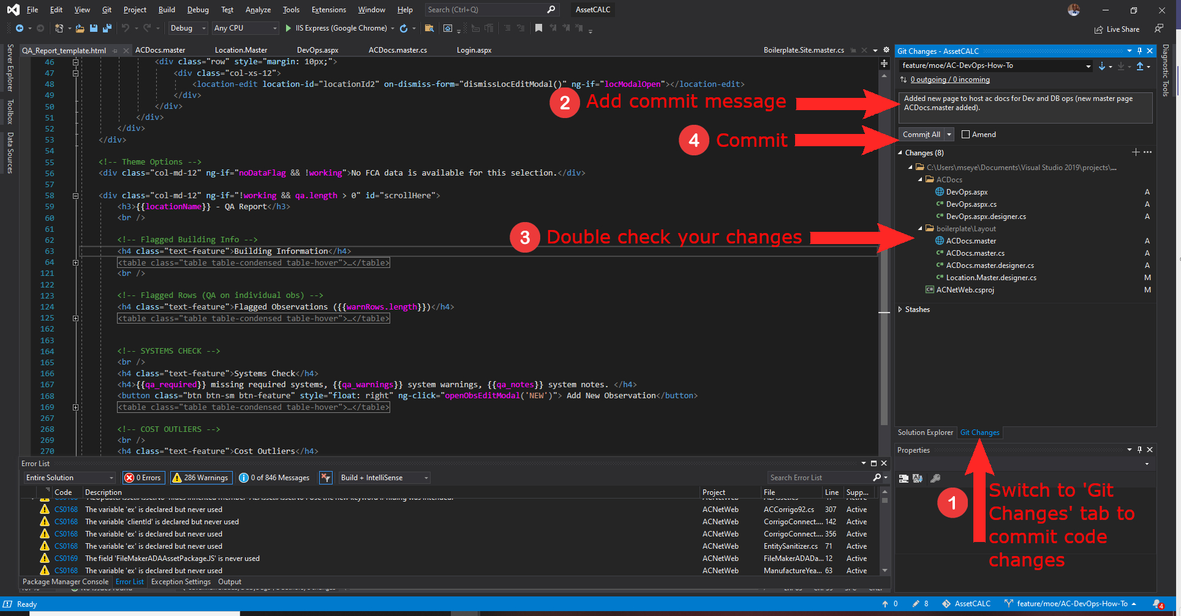Open the branch dropdown feature/moe/AC-DevOps-How-To
Image resolution: width=1181 pixels, height=616 pixels.
[x=996, y=65]
